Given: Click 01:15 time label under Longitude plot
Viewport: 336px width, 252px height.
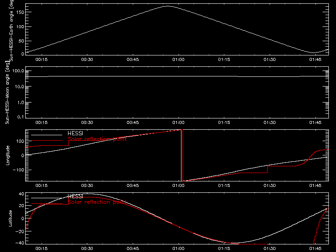Looking at the screenshot, I should (x=224, y=186).
